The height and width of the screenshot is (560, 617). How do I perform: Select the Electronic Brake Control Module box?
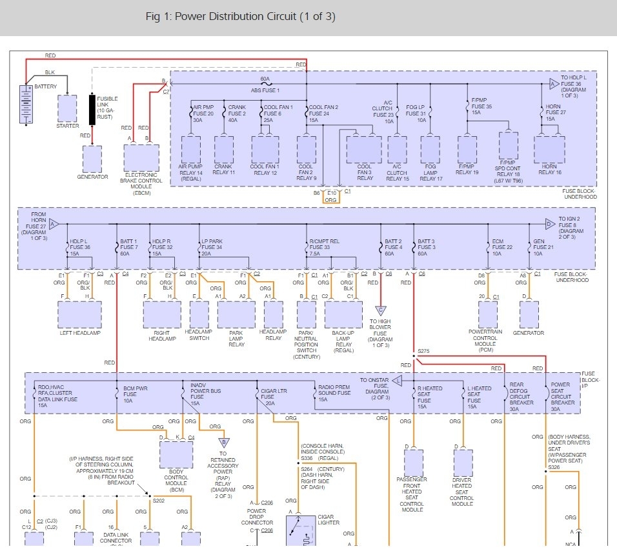141,157
